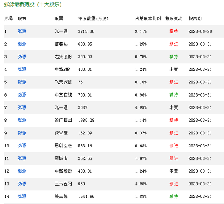Click the 1.25% share ratio
Image resolution: width=224 pixels, height=204 pixels.
tap(141, 44)
